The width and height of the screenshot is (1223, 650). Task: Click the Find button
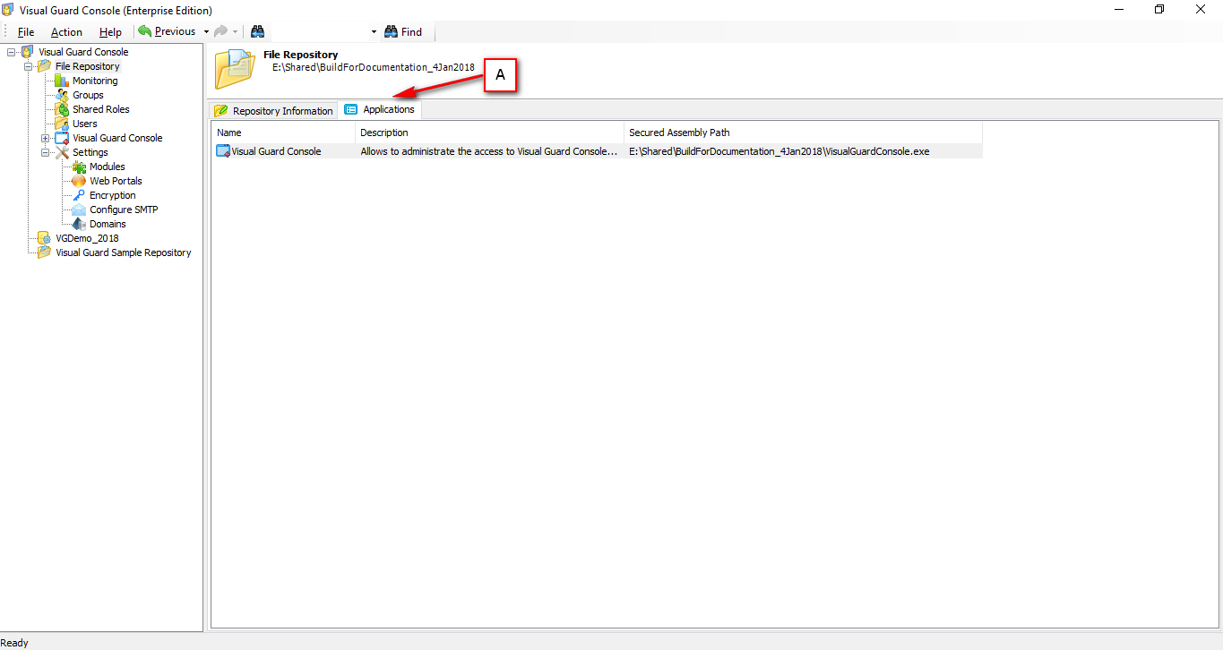(403, 31)
